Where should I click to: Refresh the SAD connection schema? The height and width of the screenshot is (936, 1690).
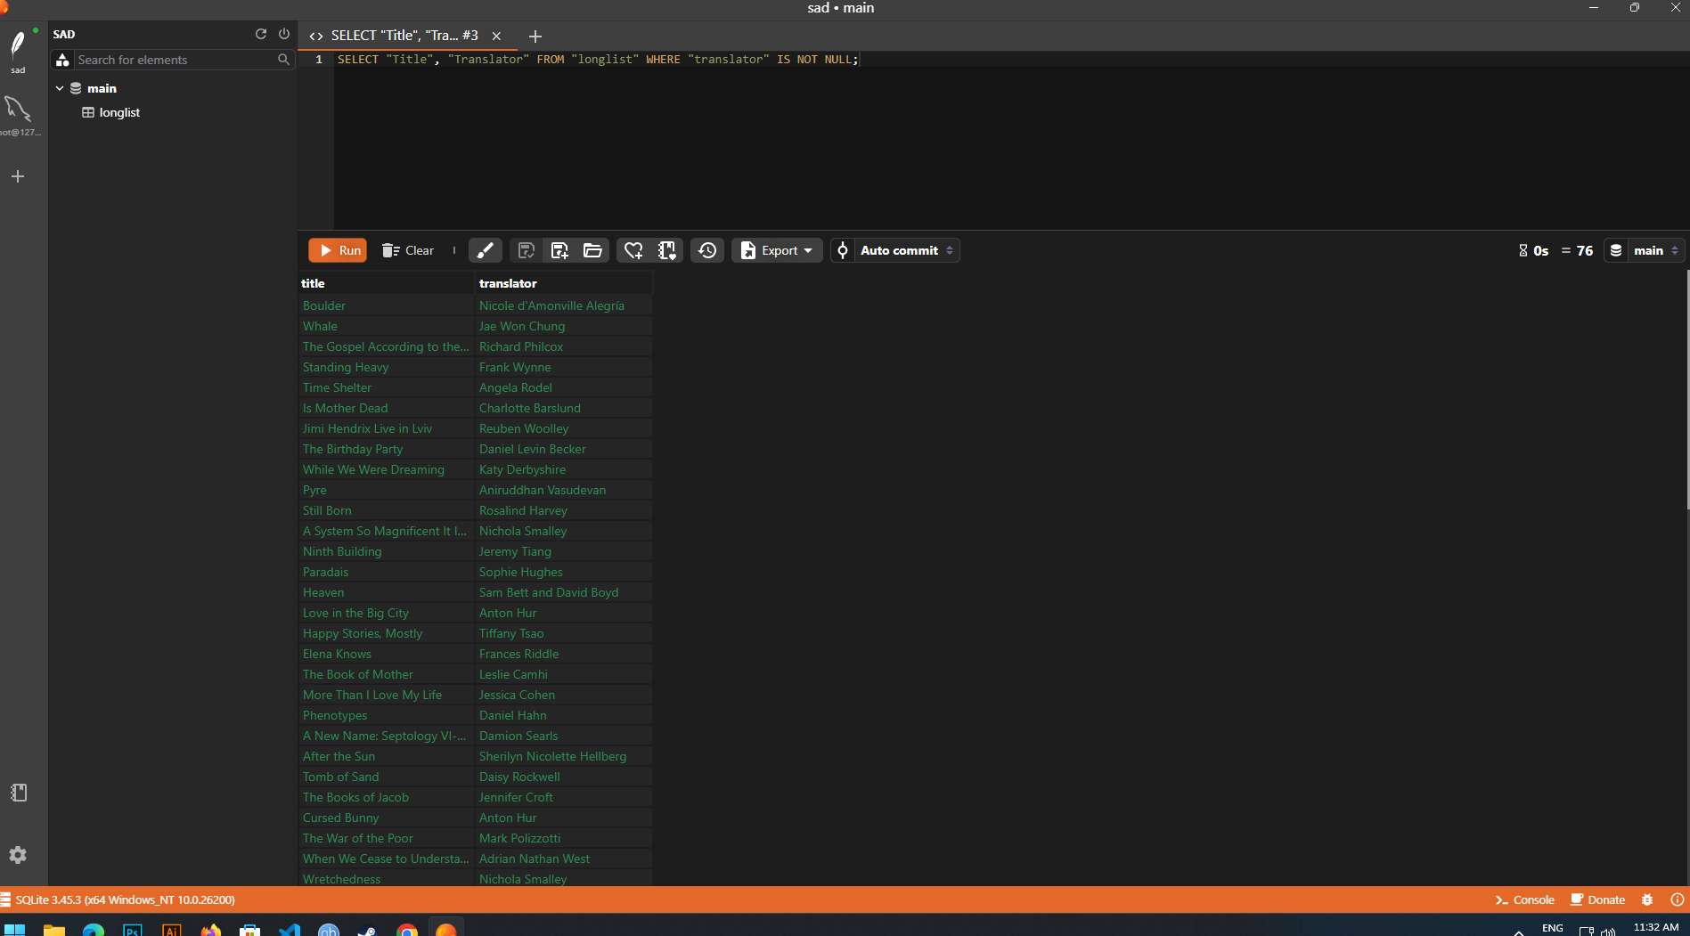[261, 34]
